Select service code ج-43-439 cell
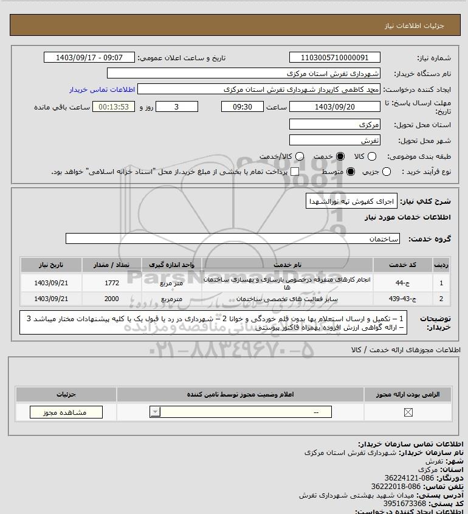Image resolution: width=468 pixels, height=514 pixels. tap(402, 299)
